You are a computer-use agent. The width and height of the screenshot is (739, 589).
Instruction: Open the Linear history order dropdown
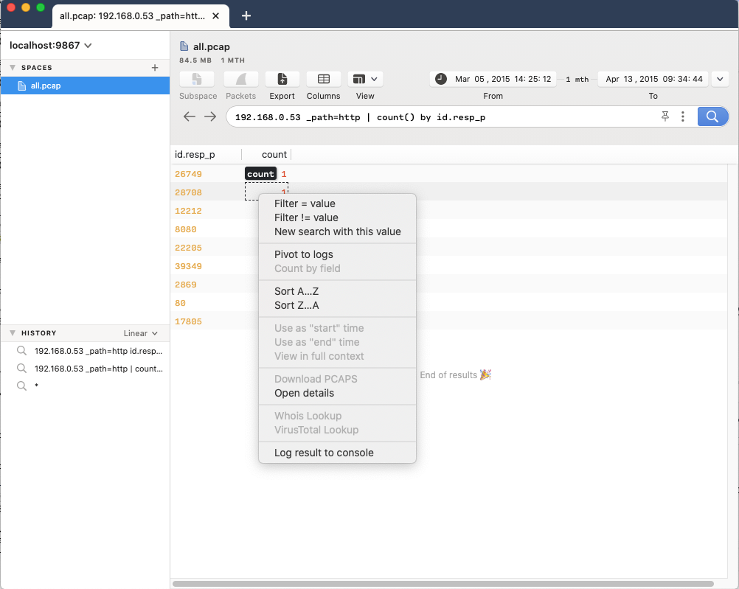pos(142,332)
